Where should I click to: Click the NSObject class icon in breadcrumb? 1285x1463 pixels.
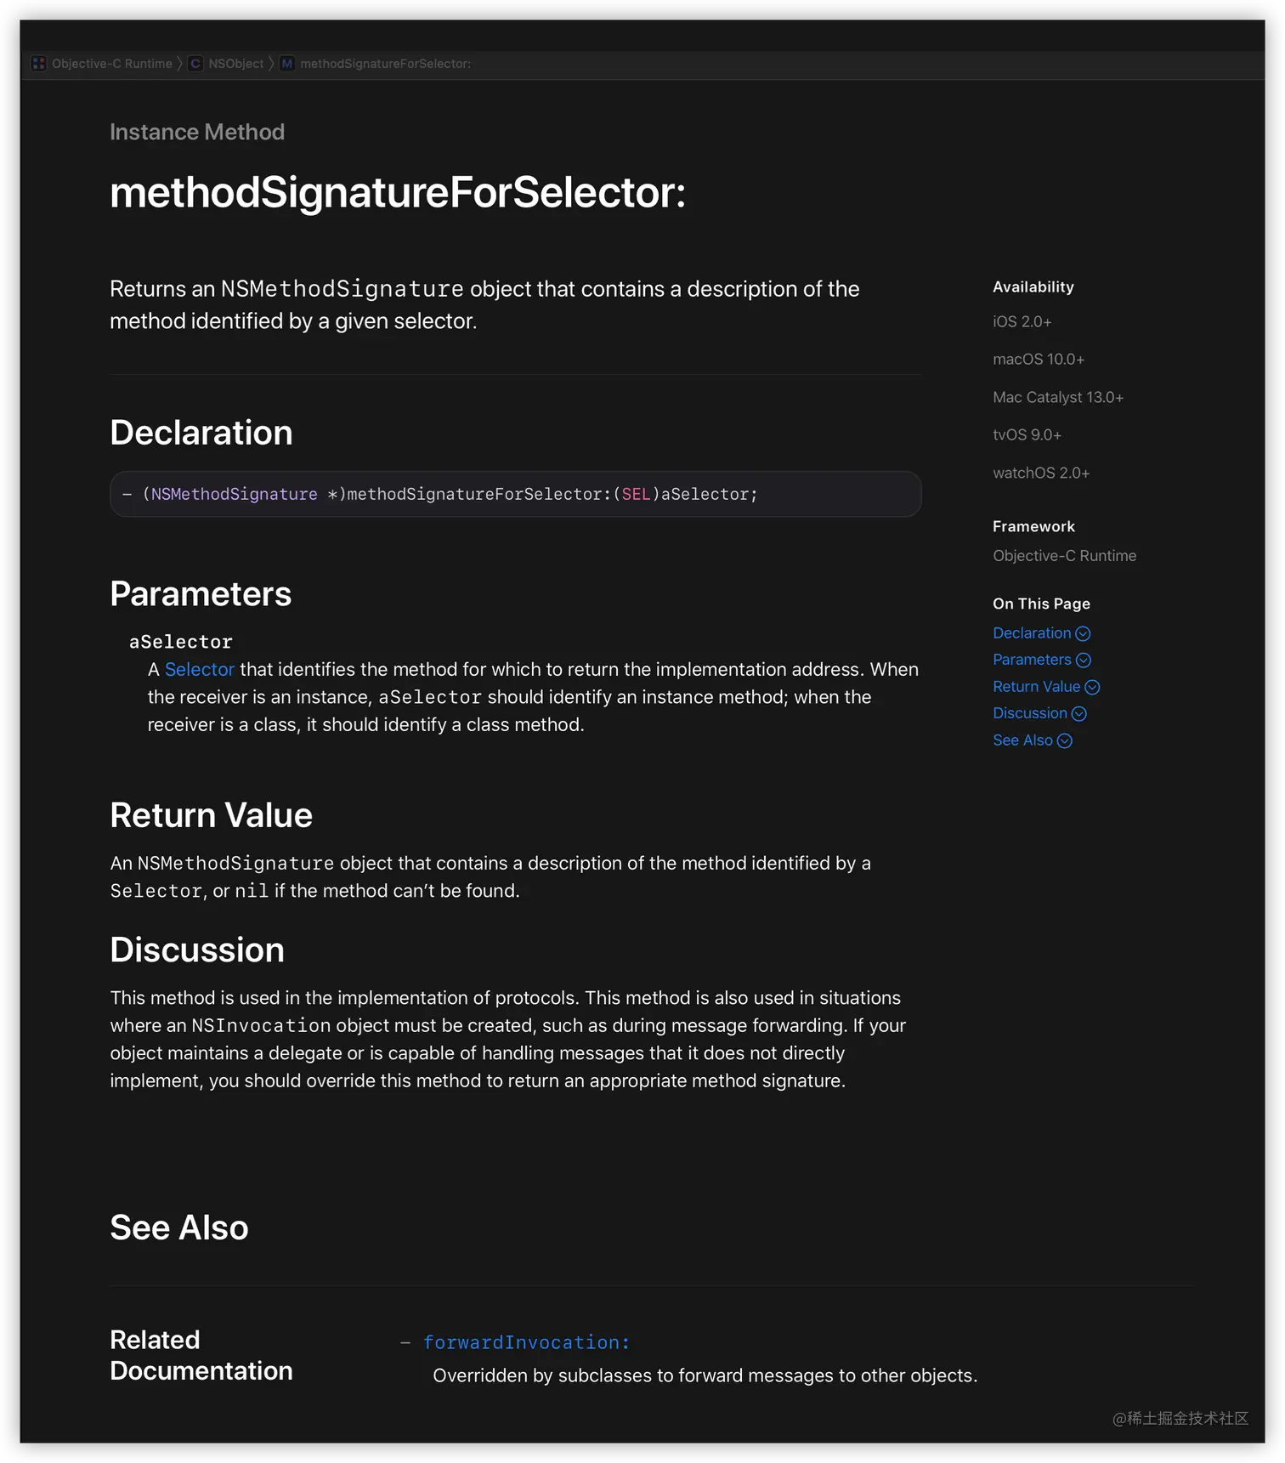coord(195,63)
